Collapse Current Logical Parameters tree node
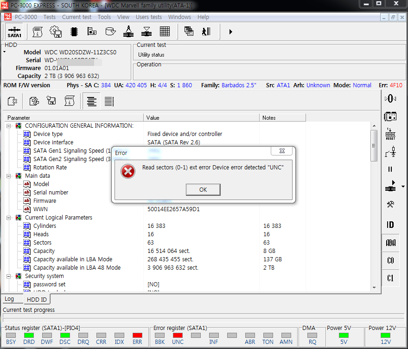The width and height of the screenshot is (408, 349). [x=9, y=218]
